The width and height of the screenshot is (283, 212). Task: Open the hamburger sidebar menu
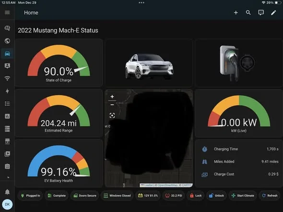[x=7, y=12]
